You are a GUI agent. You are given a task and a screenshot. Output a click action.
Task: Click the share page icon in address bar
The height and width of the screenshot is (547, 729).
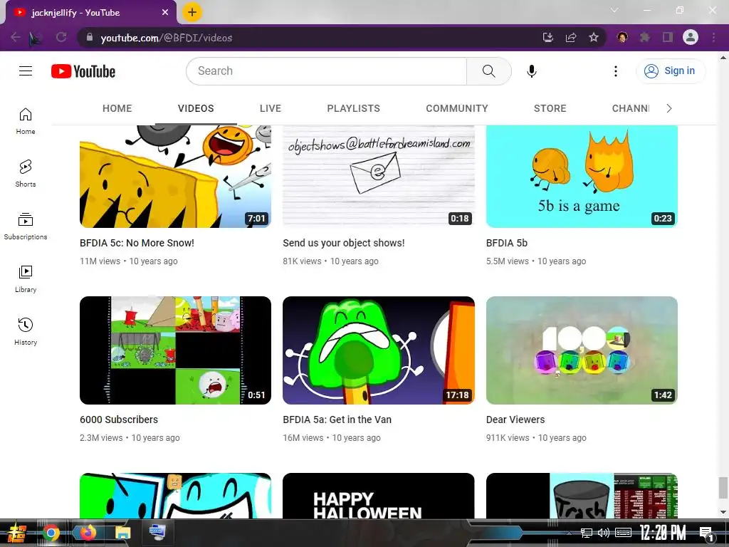571,38
